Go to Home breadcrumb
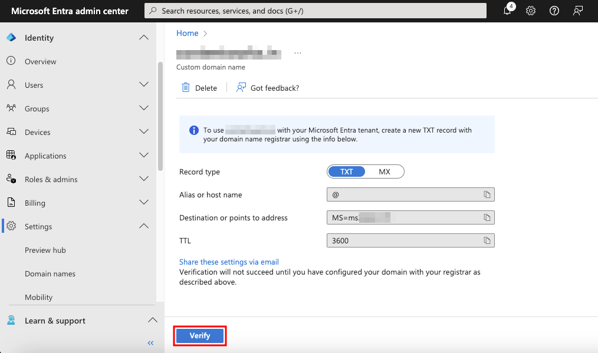Screen dimensions: 598x353 187,33
